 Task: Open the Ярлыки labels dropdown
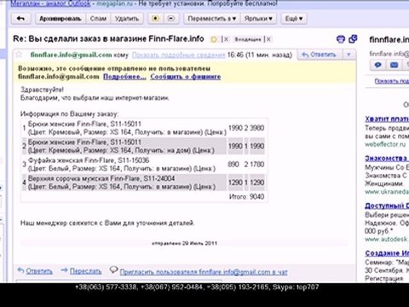[x=258, y=19]
